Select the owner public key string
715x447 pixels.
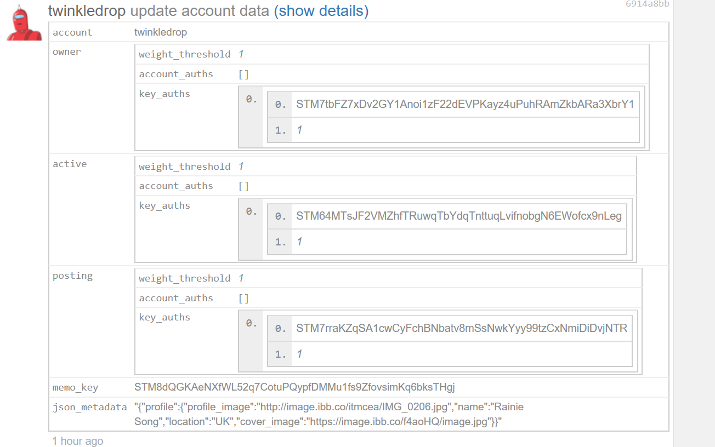pyautogui.click(x=465, y=104)
